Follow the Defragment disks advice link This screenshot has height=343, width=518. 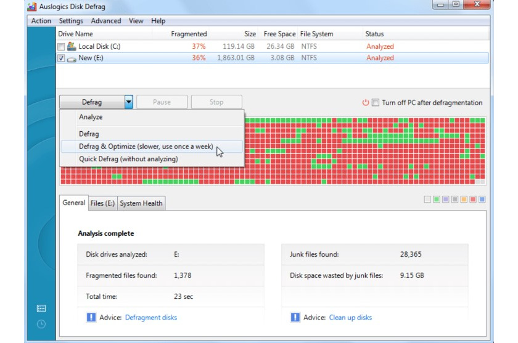[x=151, y=317]
